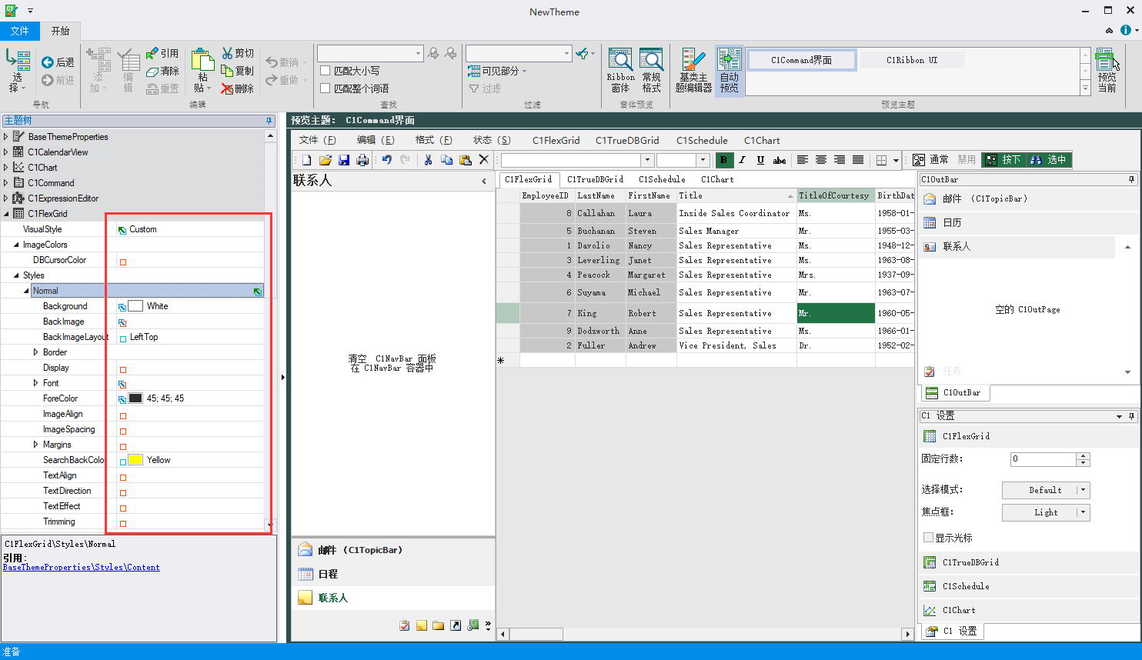Image resolution: width=1142 pixels, height=660 pixels.
Task: Click the 删除 delete button in ribbon
Action: click(238, 88)
